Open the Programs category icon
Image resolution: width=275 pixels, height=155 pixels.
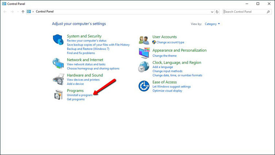(x=58, y=94)
